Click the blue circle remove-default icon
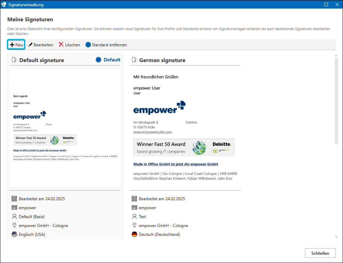This screenshot has width=343, height=263. tap(88, 45)
